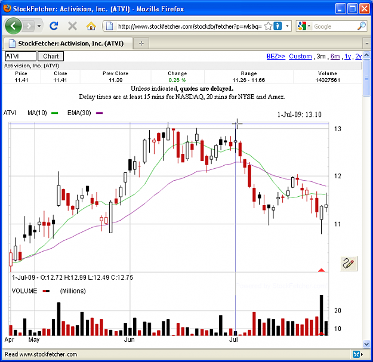
Task: Bookmark this page with the star icon
Action: [269, 26]
